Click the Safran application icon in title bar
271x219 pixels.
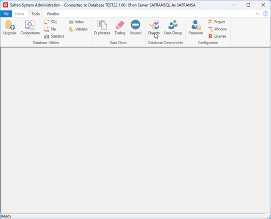point(5,5)
